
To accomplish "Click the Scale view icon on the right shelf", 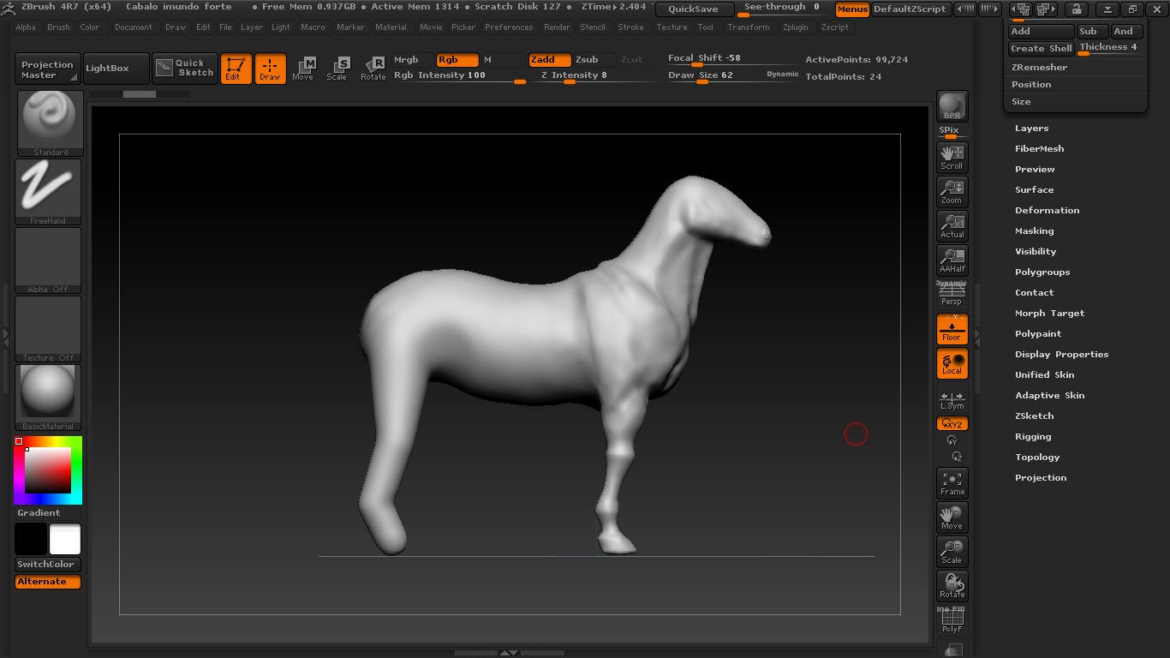I will pyautogui.click(x=952, y=552).
